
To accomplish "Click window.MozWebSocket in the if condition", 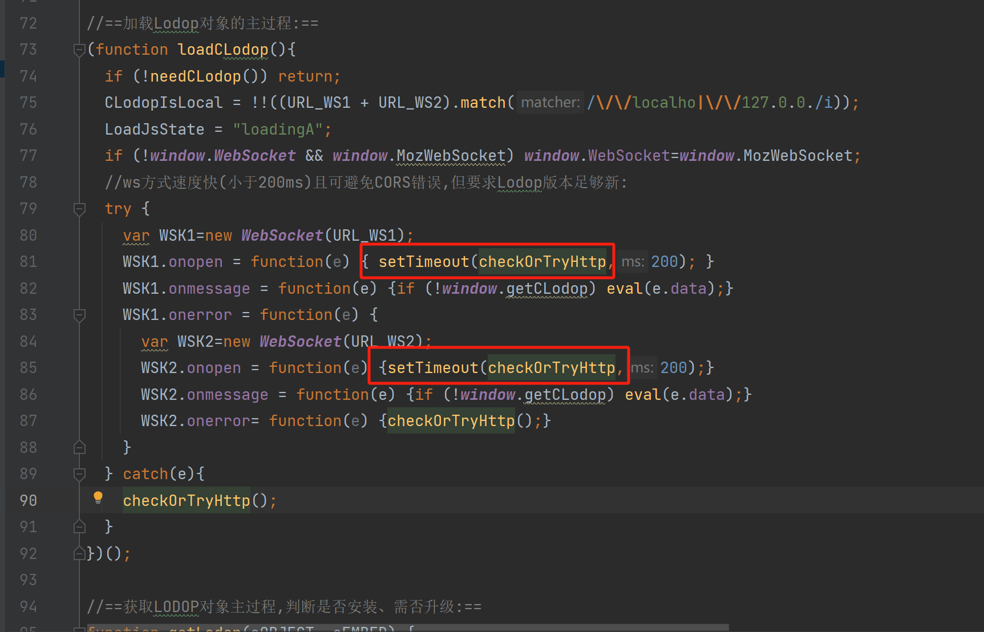I will coord(419,156).
